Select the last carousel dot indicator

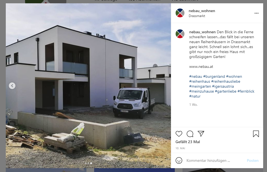(x=91, y=163)
